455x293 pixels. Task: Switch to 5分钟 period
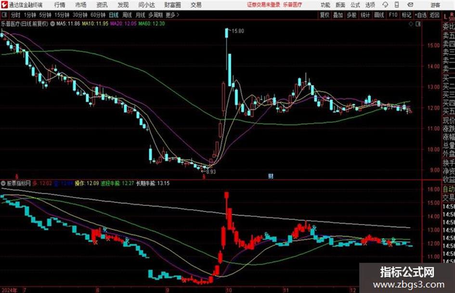(45, 15)
